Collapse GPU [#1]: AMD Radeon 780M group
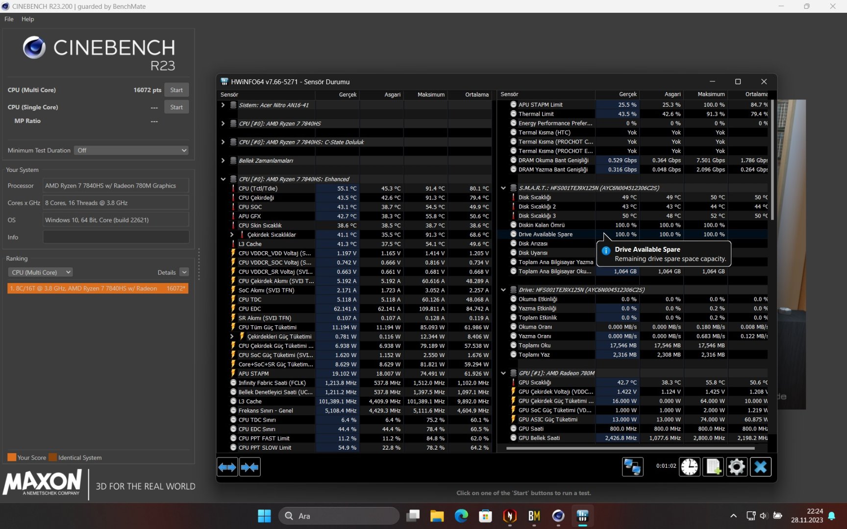The image size is (847, 529). point(503,373)
